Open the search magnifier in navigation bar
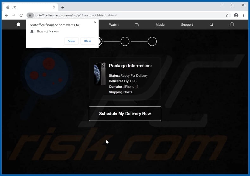This screenshot has width=250, height=176. (x=211, y=25)
